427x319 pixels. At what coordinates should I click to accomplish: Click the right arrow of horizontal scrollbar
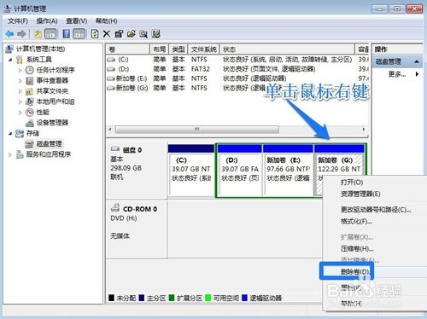364,130
